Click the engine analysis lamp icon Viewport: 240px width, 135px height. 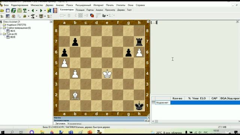pos(33,16)
